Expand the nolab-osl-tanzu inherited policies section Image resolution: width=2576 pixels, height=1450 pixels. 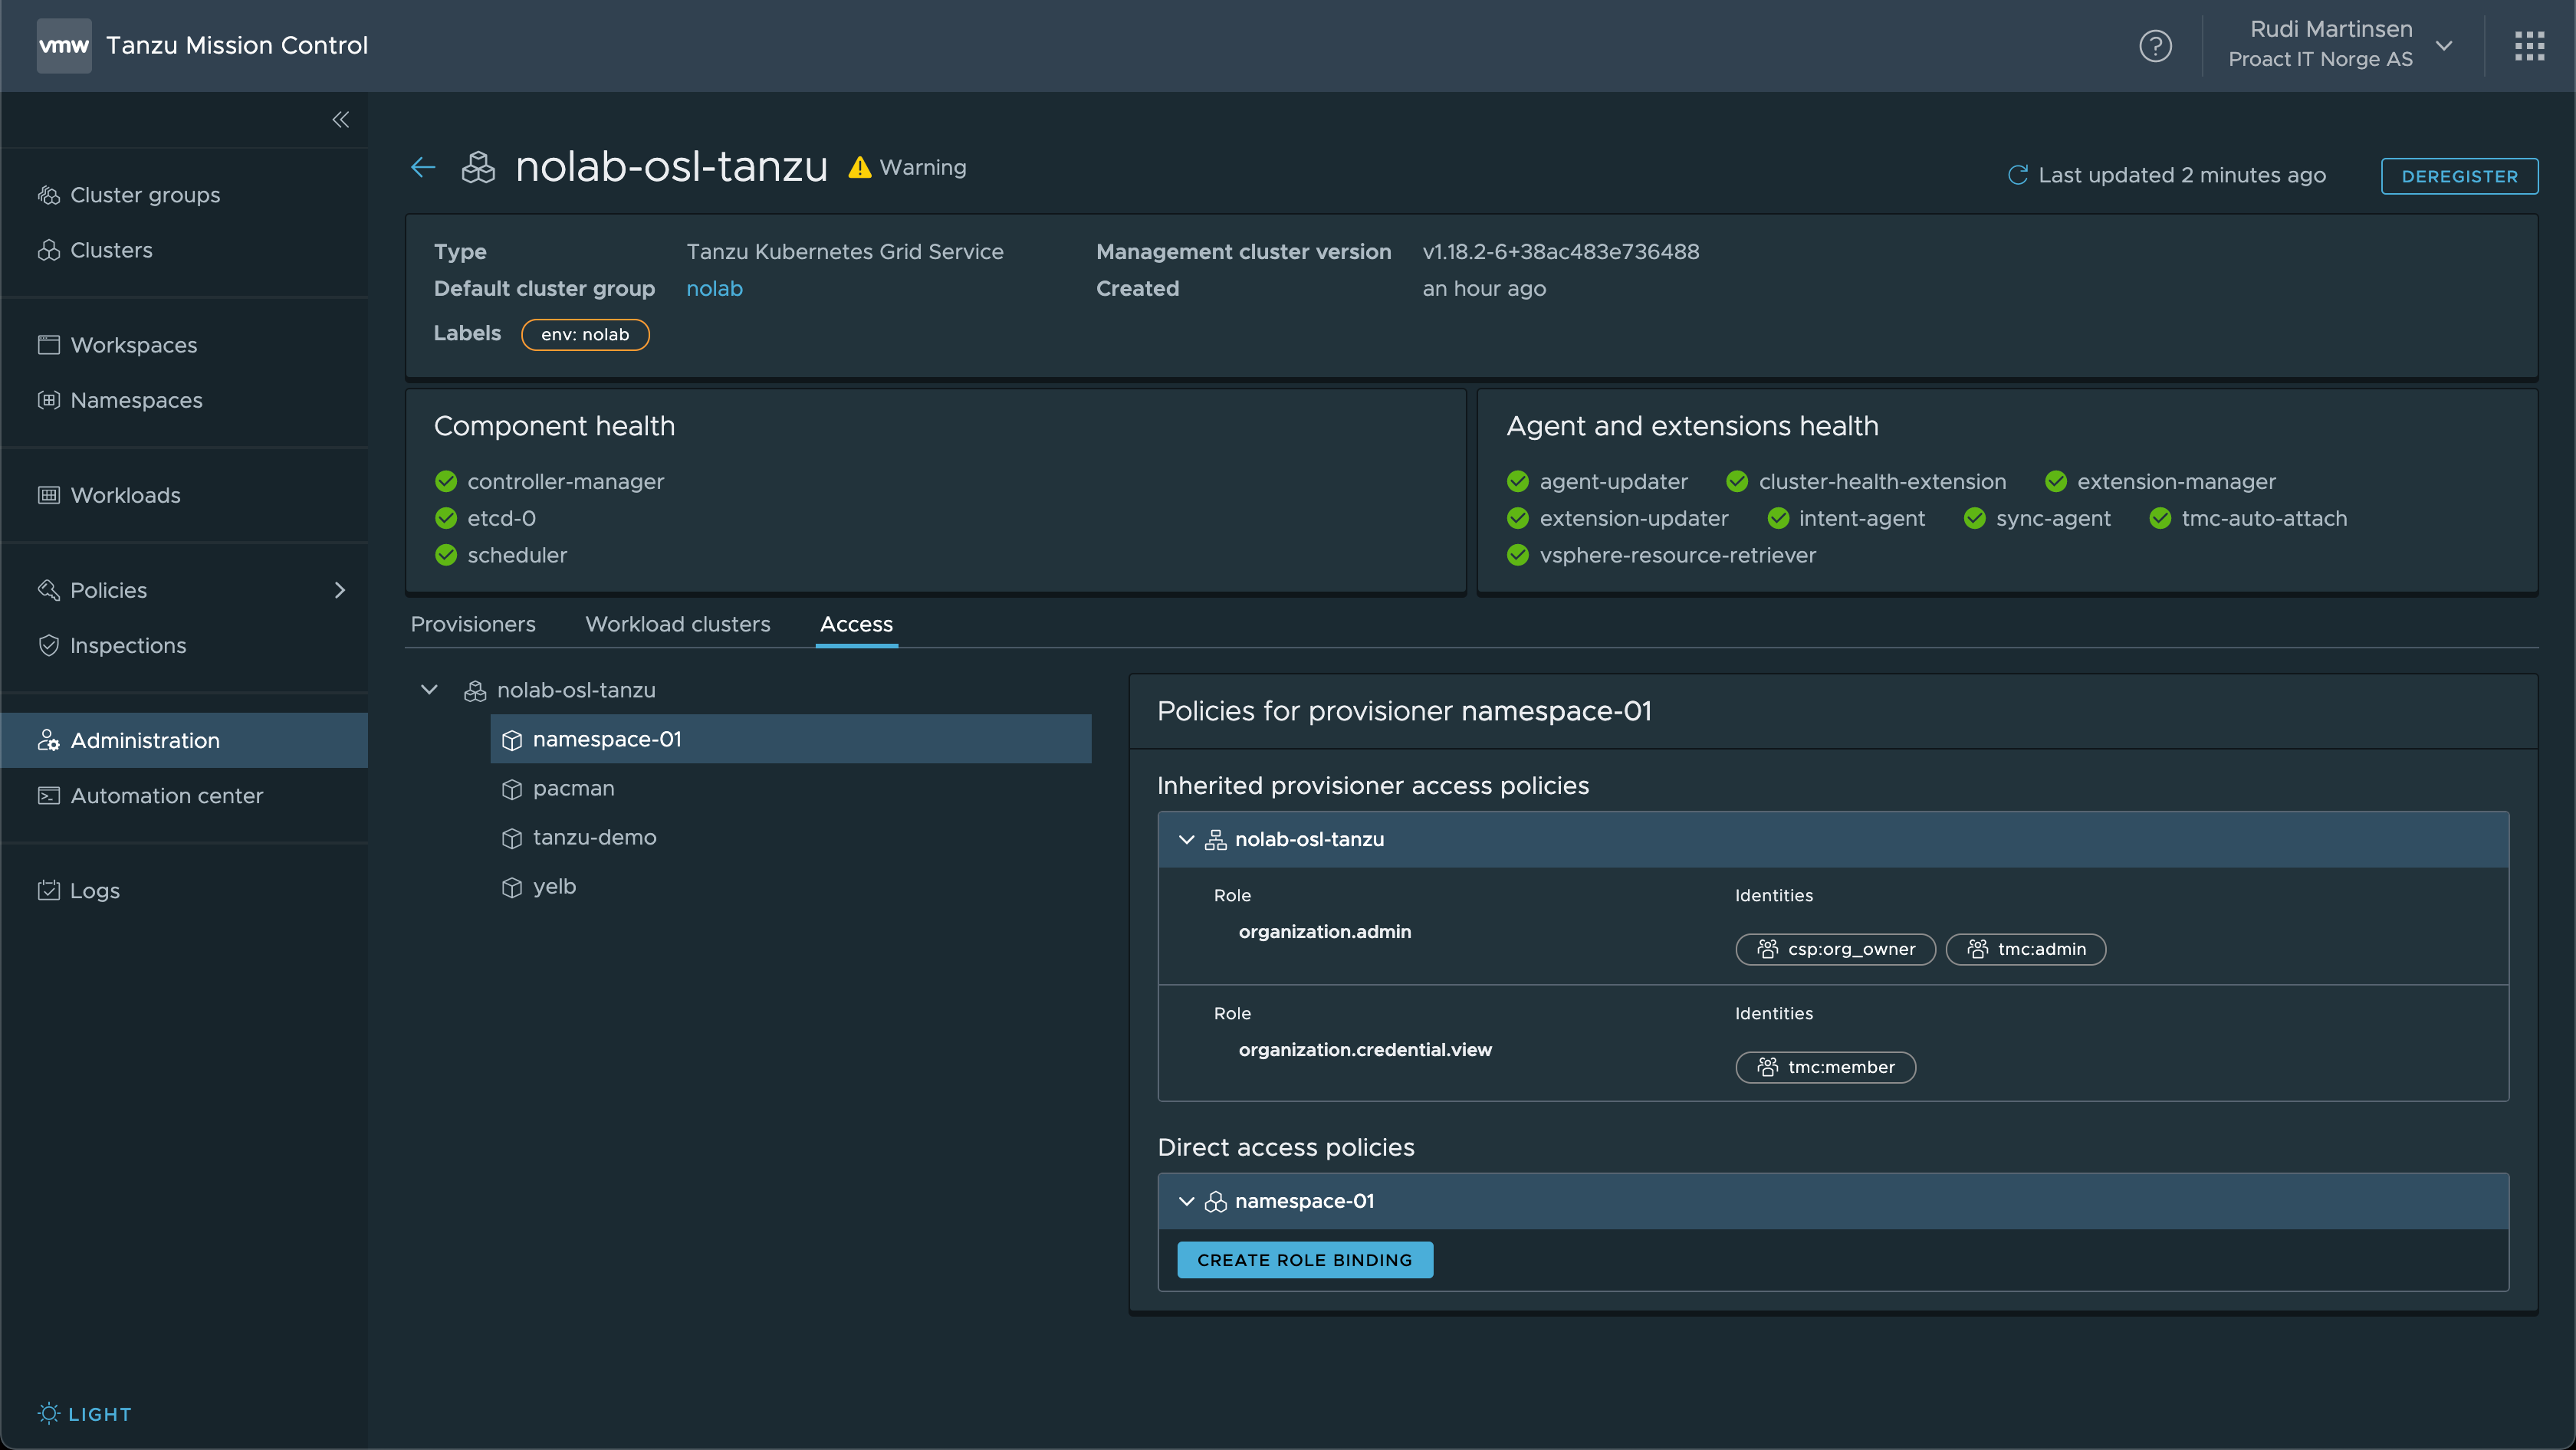pyautogui.click(x=1185, y=838)
